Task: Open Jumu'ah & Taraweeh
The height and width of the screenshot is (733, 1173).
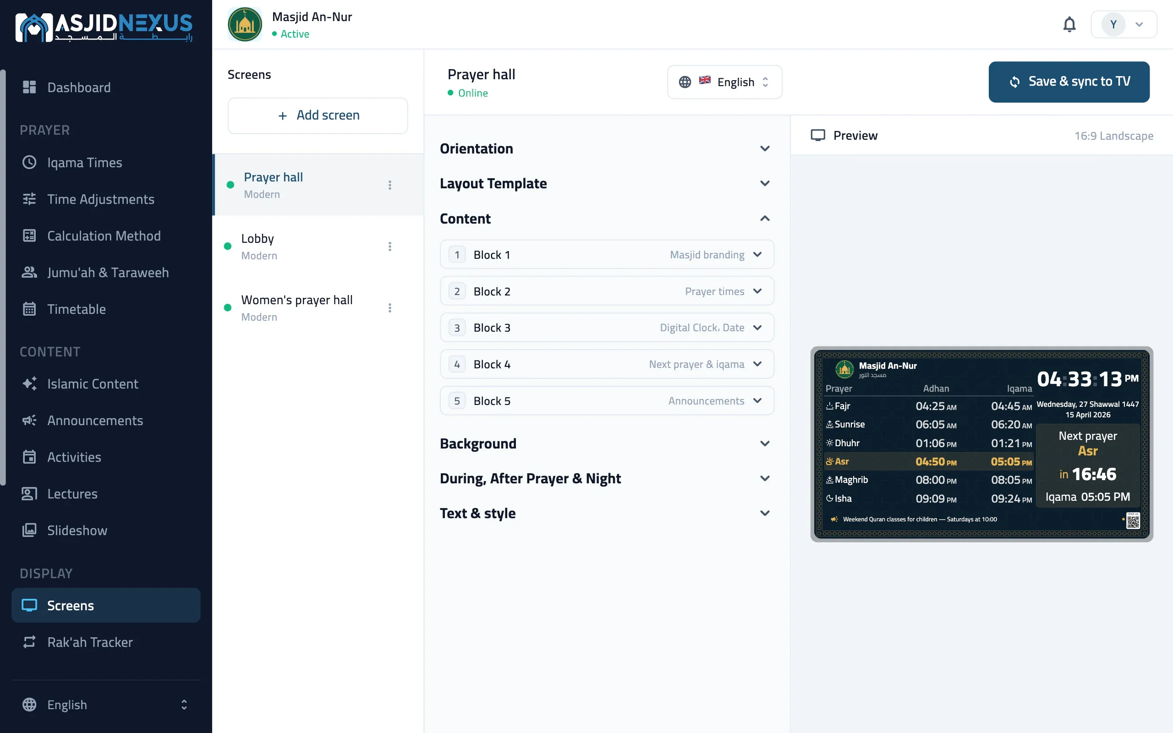Action: point(106,273)
